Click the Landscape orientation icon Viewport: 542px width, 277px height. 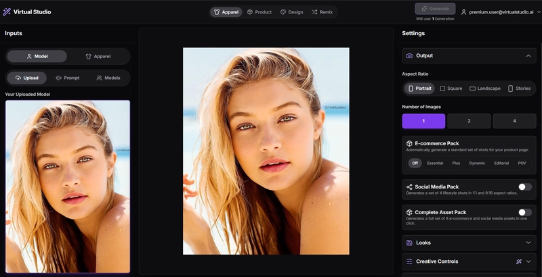(472, 89)
